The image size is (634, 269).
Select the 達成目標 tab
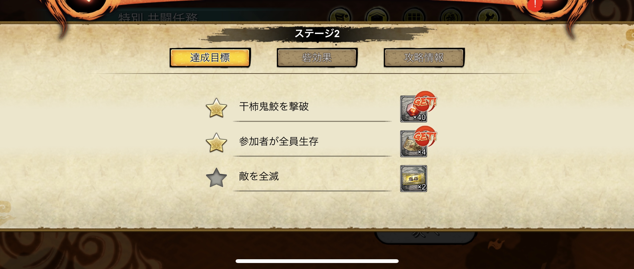[210, 58]
